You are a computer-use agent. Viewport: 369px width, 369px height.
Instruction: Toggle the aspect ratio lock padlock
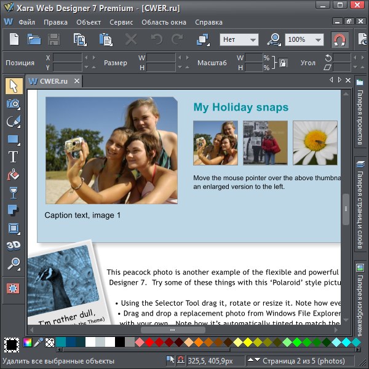point(283,63)
